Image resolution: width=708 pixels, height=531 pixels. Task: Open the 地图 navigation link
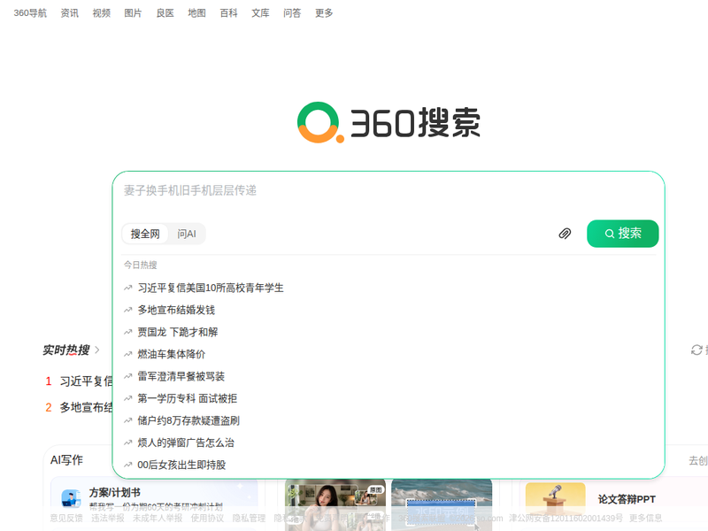point(196,13)
